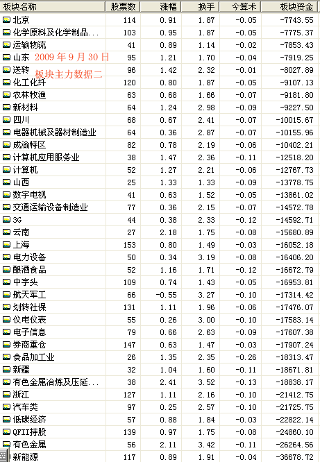Select the 化学原料及化学制品 sector name
Screen dimensions: 320x462
click(56, 33)
